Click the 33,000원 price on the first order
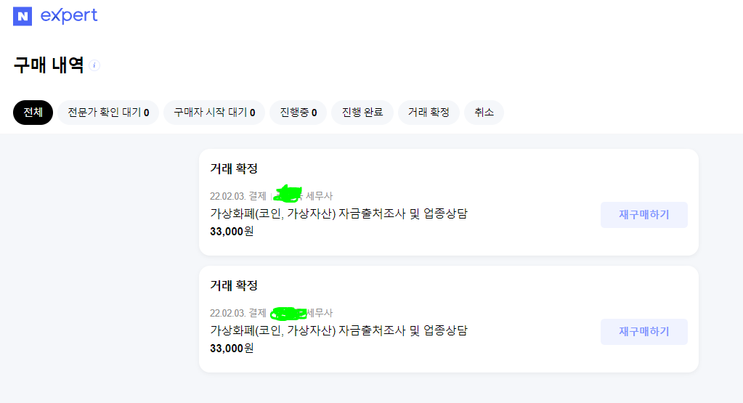 click(x=232, y=231)
